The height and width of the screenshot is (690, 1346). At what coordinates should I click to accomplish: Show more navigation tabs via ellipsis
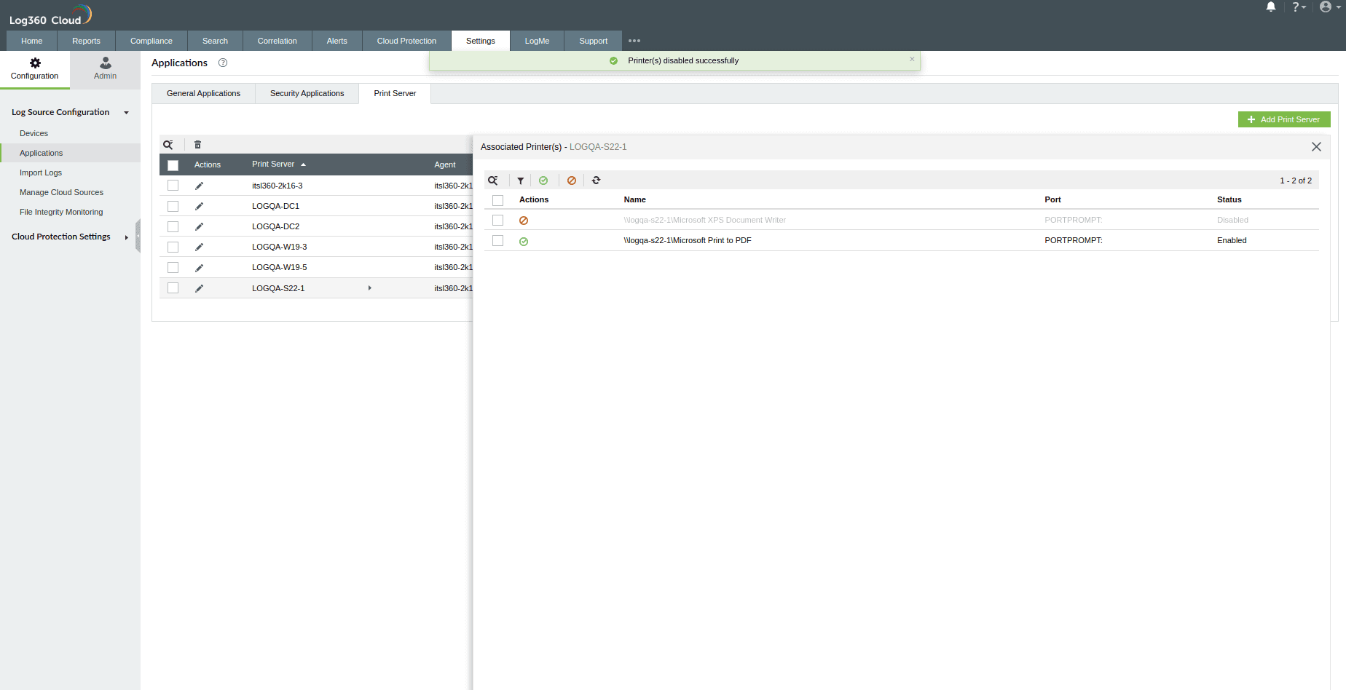[634, 41]
